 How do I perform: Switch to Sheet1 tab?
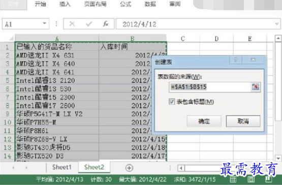pyautogui.click(x=62, y=167)
